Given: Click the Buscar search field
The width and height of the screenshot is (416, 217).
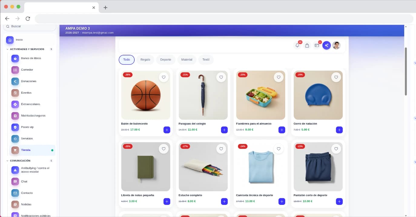Looking at the screenshot, I should tap(30, 27).
